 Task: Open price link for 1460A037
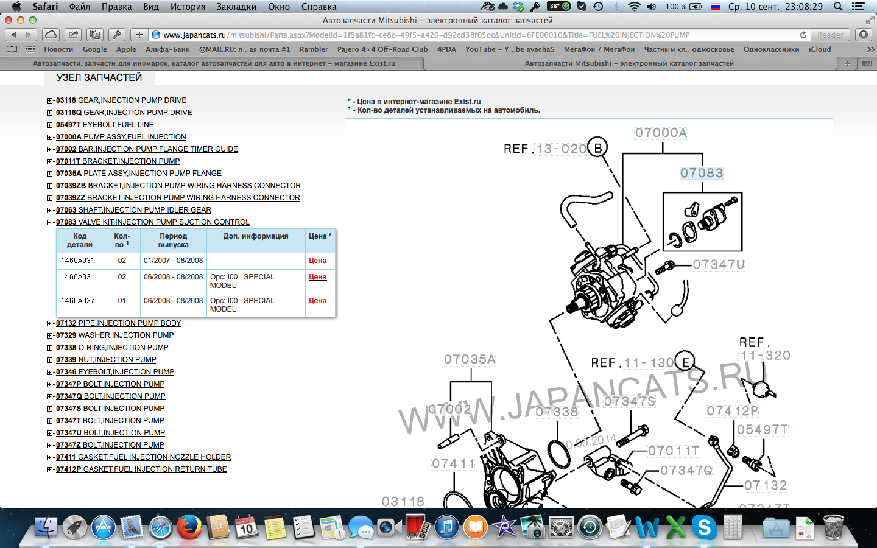coord(317,301)
